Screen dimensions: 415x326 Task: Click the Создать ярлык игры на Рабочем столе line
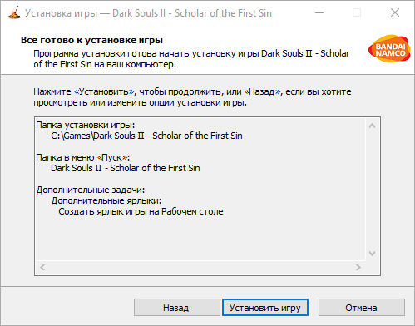[141, 211]
